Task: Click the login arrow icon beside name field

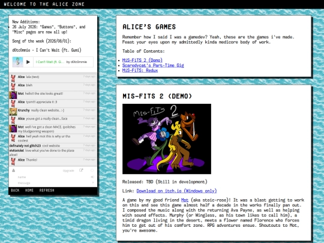Action: (x=92, y=177)
